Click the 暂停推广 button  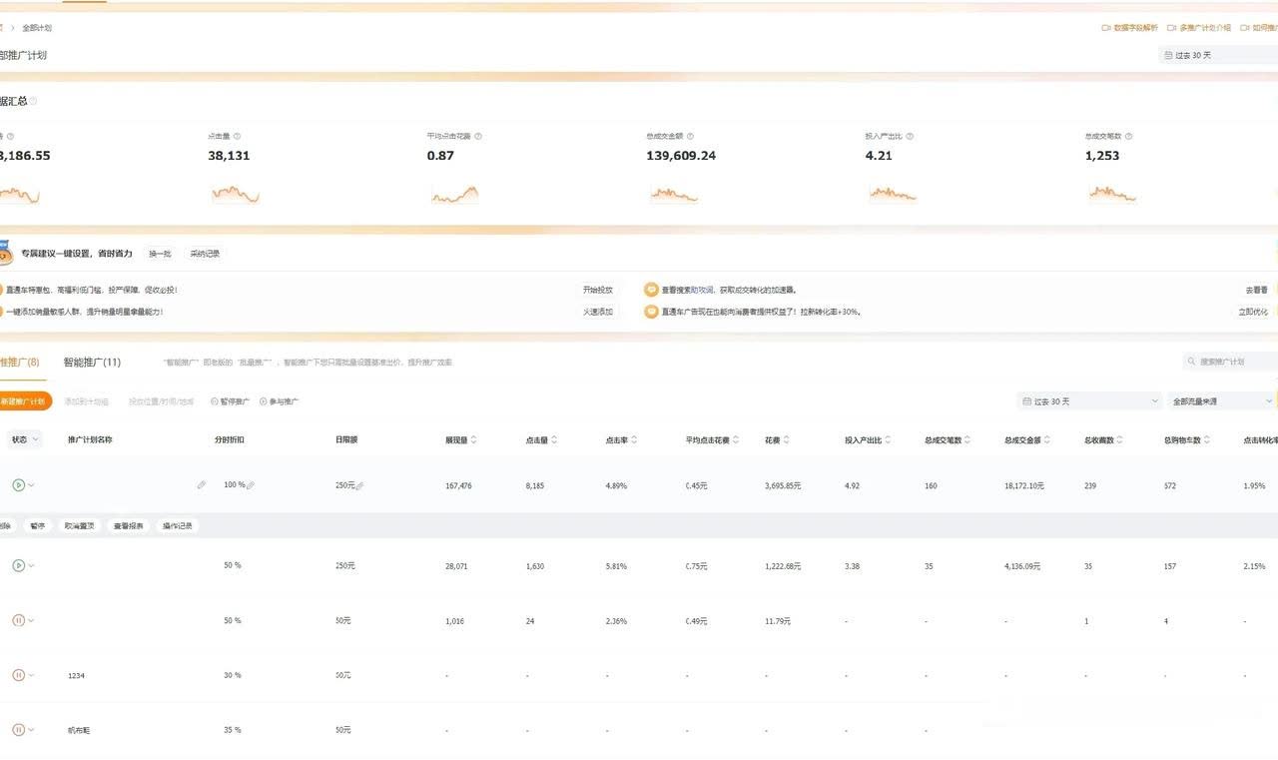(230, 401)
